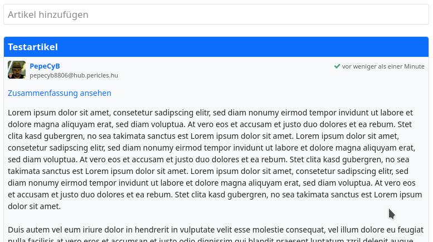Click the address pepecyb8806@hub.pericles.hu
Viewport: 433px width, 242px height.
[x=74, y=75]
